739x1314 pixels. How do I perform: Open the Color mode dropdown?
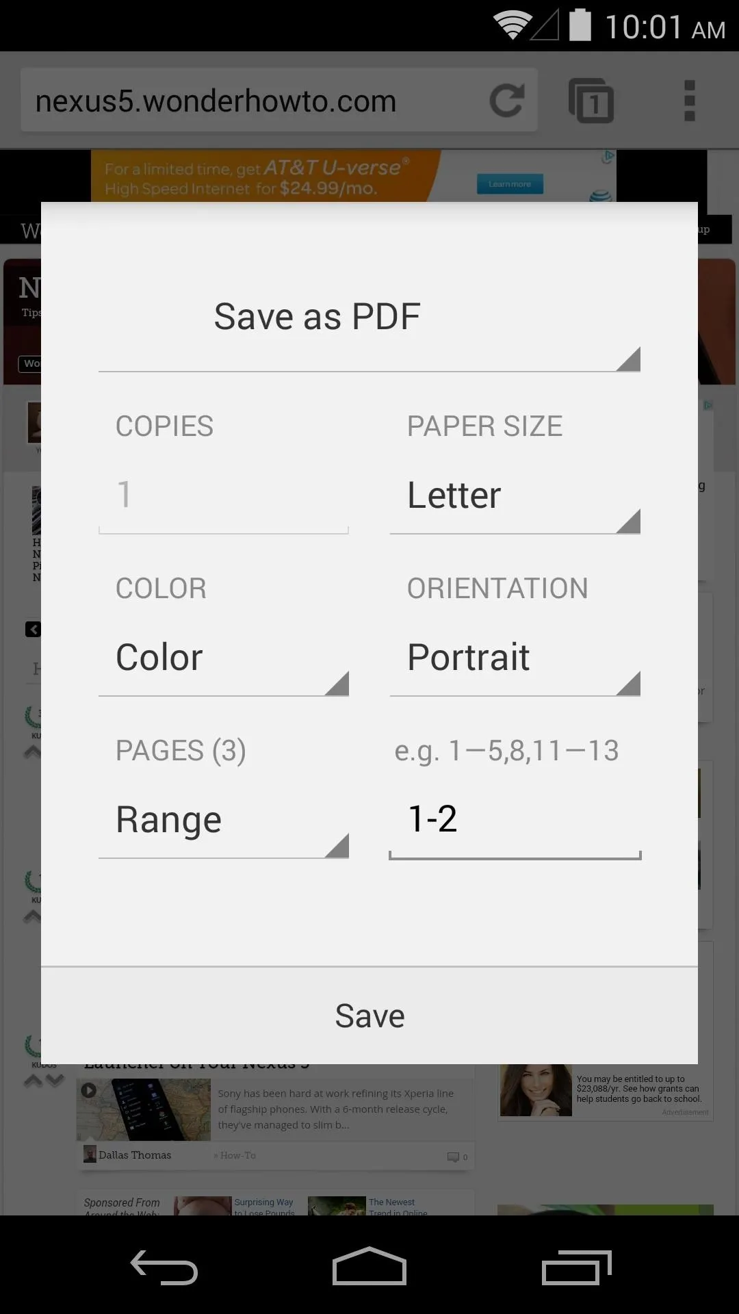224,658
